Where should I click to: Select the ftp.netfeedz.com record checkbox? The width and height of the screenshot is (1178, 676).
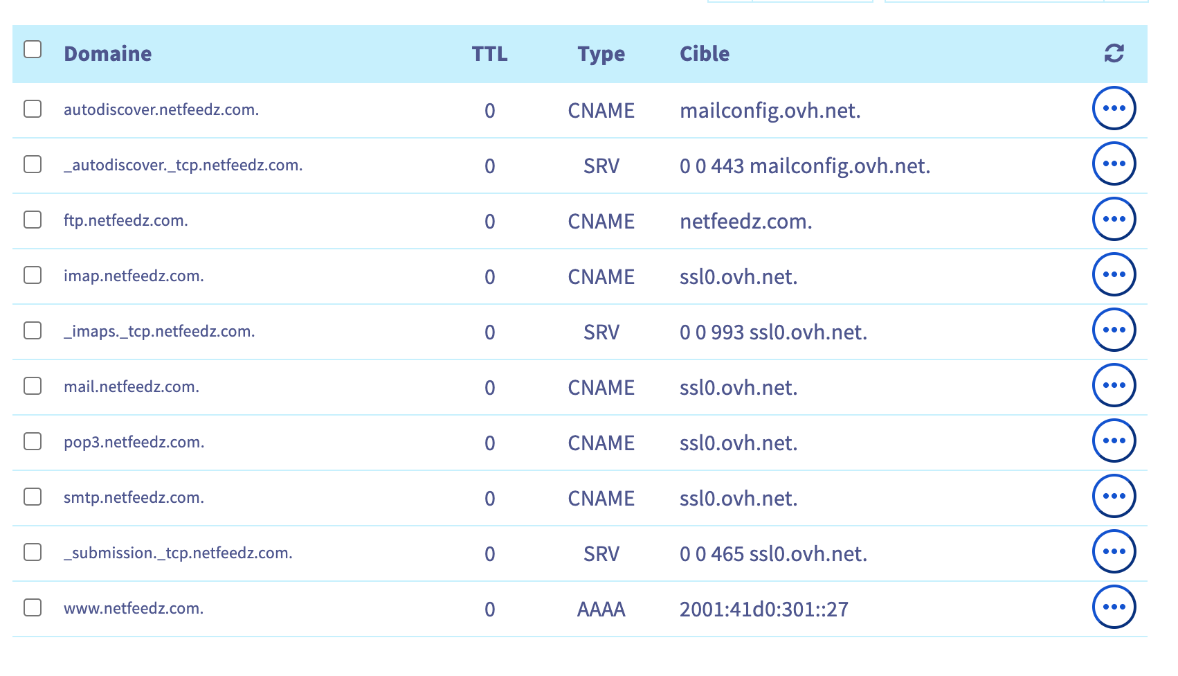33,220
